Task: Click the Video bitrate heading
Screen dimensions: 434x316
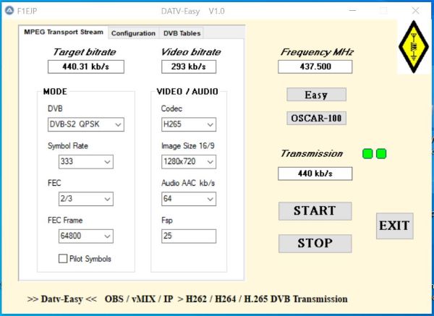Action: 191,52
